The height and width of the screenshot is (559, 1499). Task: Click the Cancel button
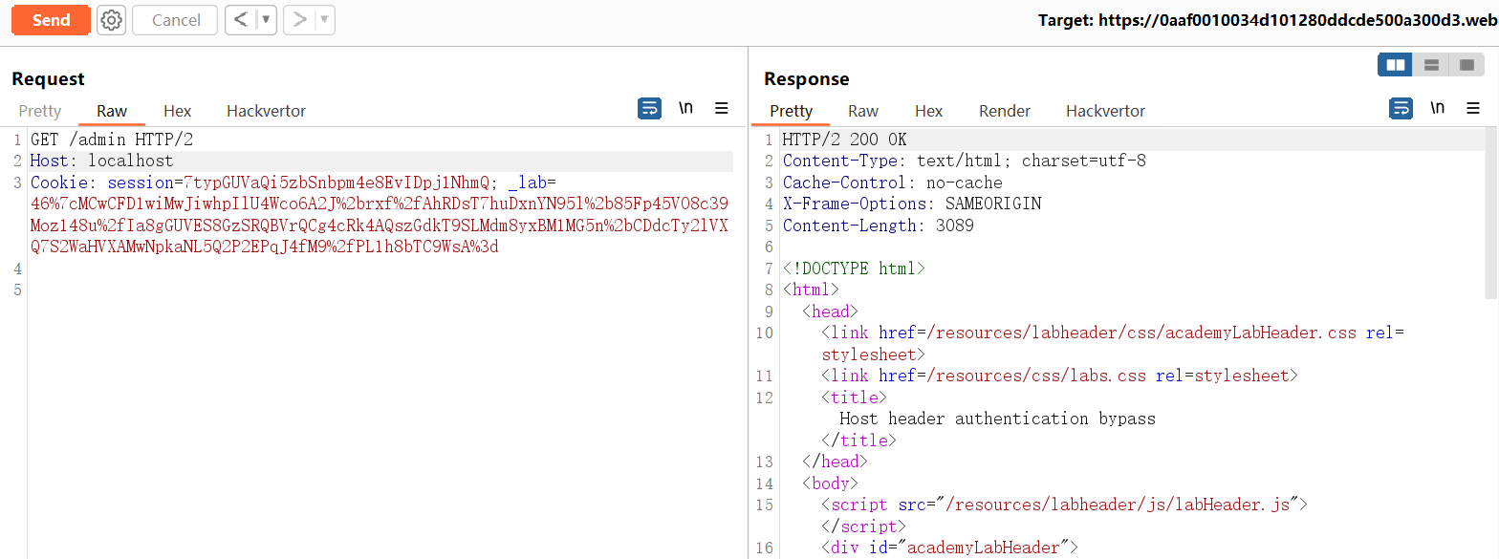tap(176, 20)
